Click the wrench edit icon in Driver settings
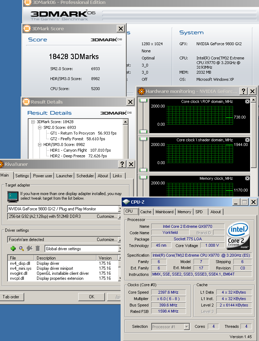The image size is (259, 341). tap(30, 248)
